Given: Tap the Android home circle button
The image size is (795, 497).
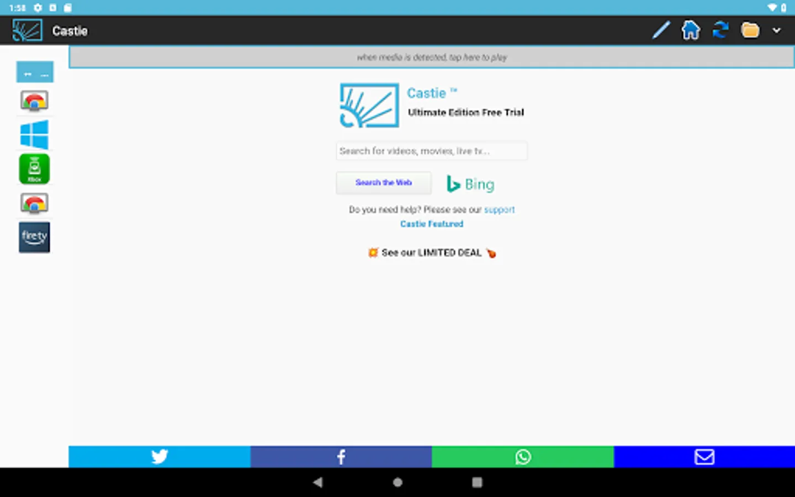Looking at the screenshot, I should [x=397, y=482].
